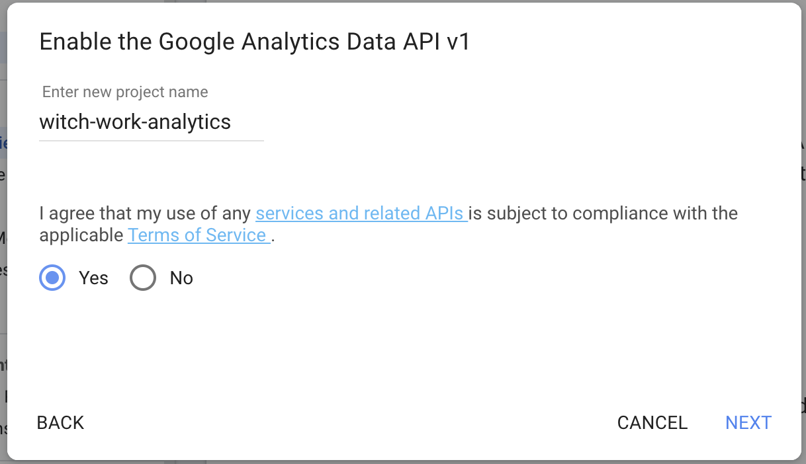806x464 pixels.
Task: Place cursor in "witch-work-analytics" field
Action: (x=151, y=122)
